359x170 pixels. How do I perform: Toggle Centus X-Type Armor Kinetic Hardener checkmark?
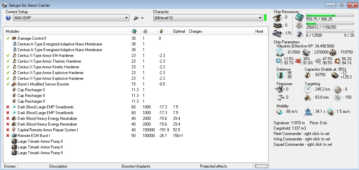coord(8,67)
